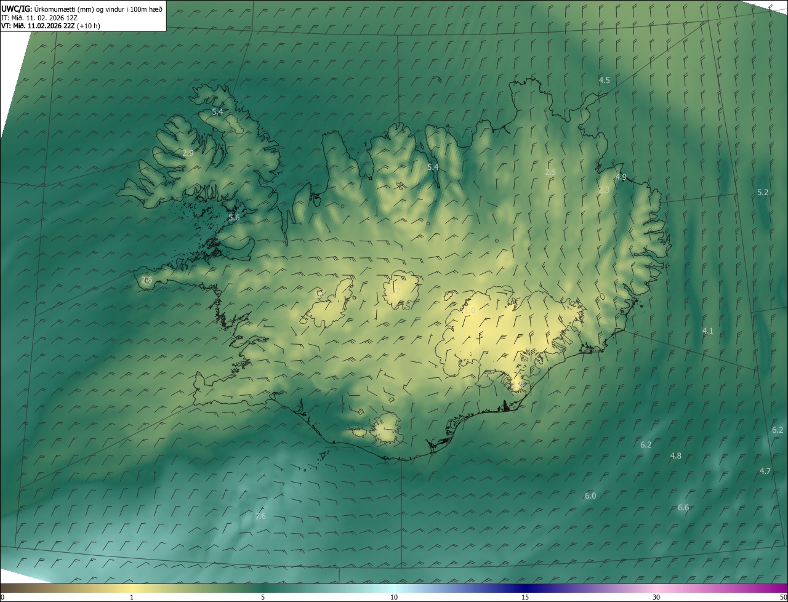Click the 5 tick label on the color scale
This screenshot has height=602, width=788.
click(263, 597)
